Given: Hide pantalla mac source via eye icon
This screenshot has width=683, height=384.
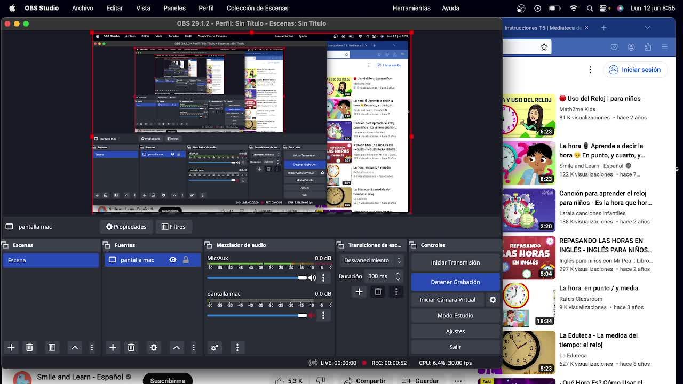Looking at the screenshot, I should pos(173,260).
